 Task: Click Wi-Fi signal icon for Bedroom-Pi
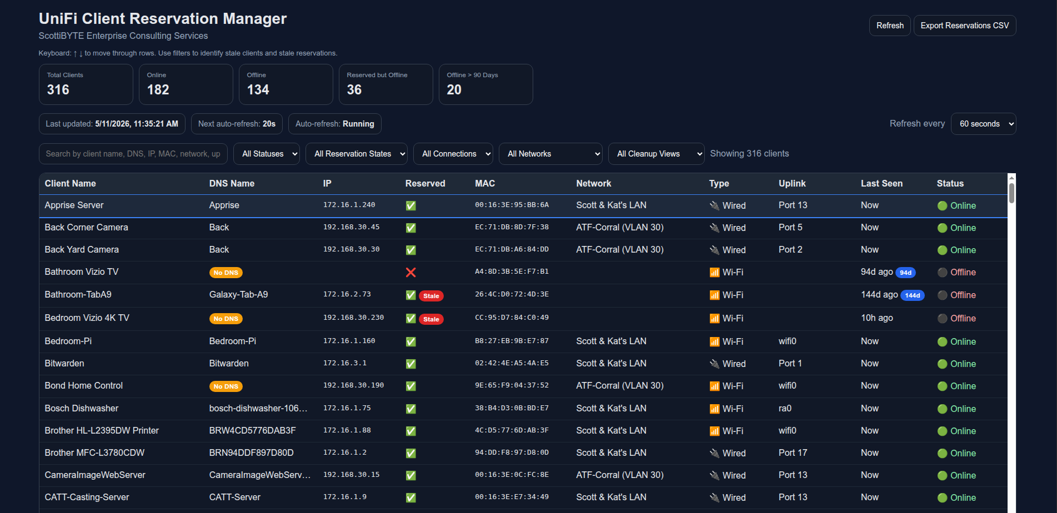714,341
